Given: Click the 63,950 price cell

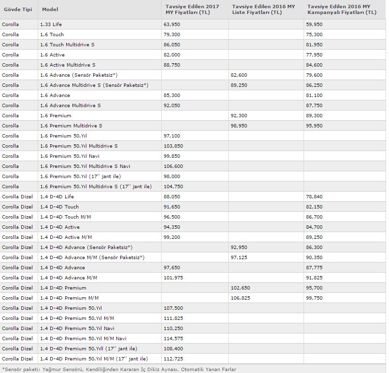Looking at the screenshot, I should coord(174,24).
